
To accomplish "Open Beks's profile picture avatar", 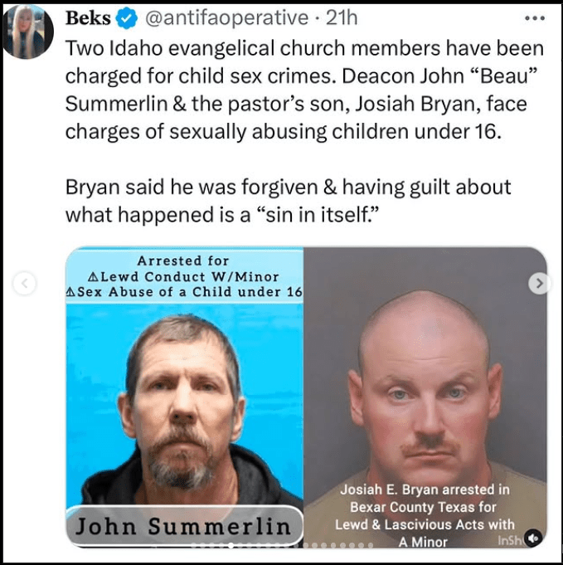I will click(28, 32).
